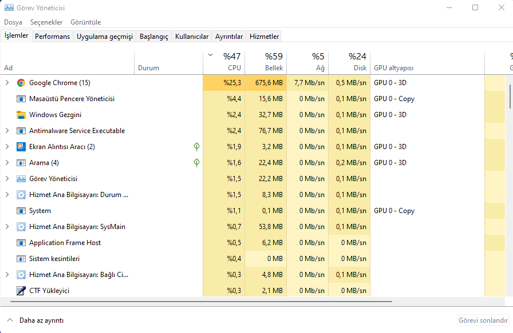513x333 pixels.
Task: Collapse view with Daha az ayrıntı chevron
Action: [10, 320]
